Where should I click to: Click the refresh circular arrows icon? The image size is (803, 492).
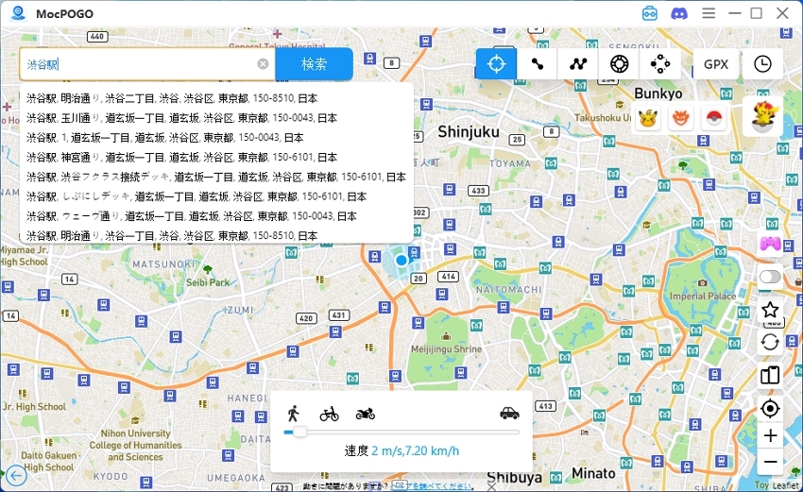tap(770, 342)
